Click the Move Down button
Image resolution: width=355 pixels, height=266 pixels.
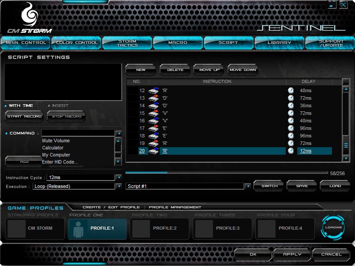[243, 70]
